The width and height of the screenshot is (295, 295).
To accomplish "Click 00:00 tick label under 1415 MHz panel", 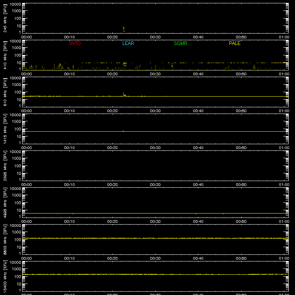I will [27, 148].
